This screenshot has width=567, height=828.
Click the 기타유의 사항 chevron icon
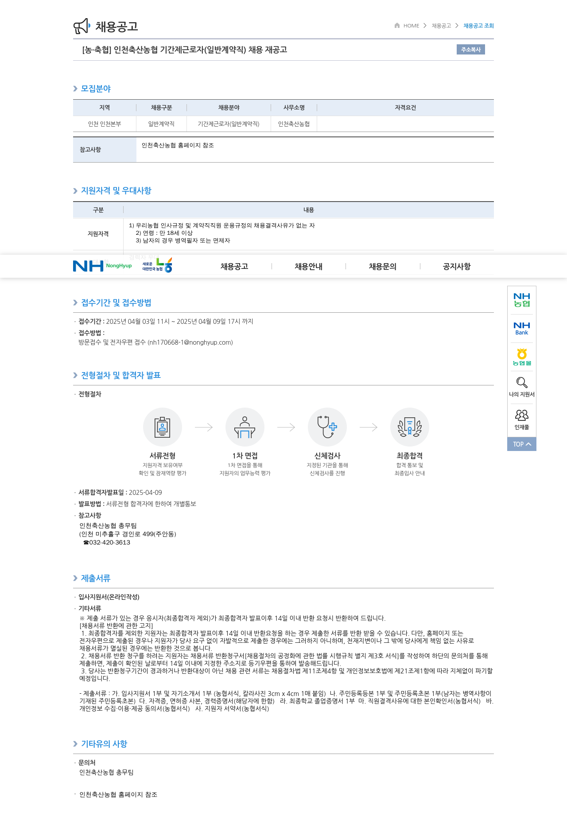(x=75, y=744)
